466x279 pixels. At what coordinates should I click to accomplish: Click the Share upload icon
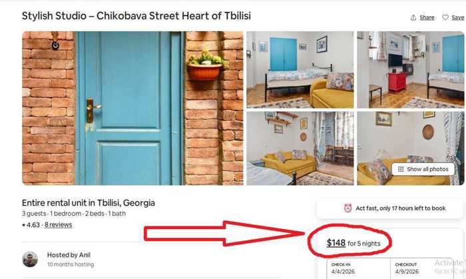click(413, 17)
